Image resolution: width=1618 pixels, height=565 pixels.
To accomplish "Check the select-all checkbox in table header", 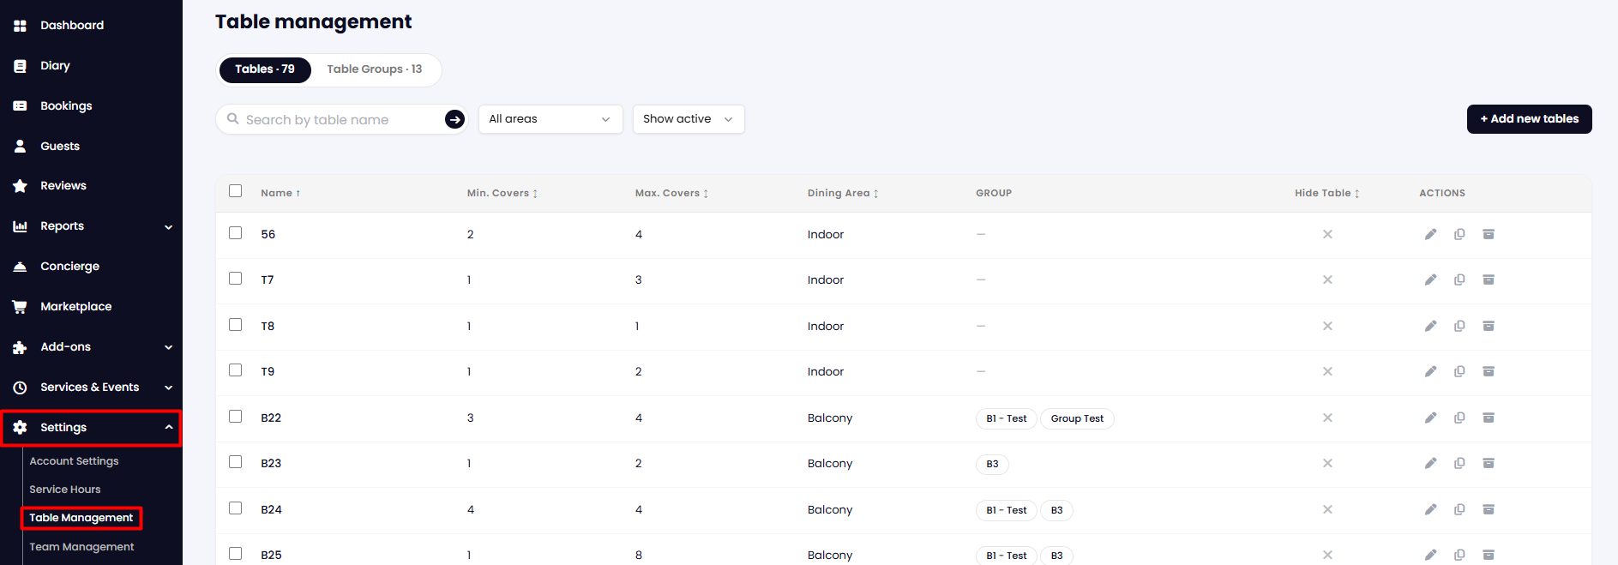I will click(x=235, y=191).
